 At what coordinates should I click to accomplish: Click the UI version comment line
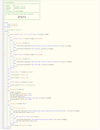click(x=22, y=11)
